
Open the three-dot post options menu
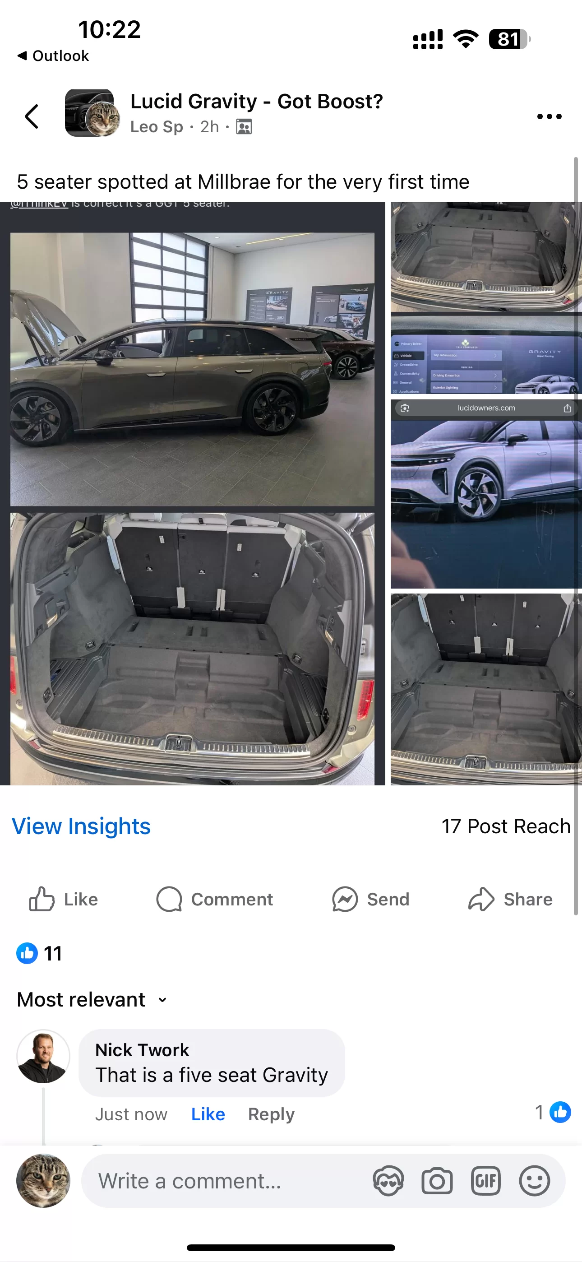(x=549, y=116)
